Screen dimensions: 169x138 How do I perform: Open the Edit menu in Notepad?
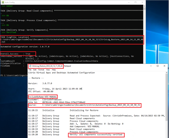pos(35,70)
